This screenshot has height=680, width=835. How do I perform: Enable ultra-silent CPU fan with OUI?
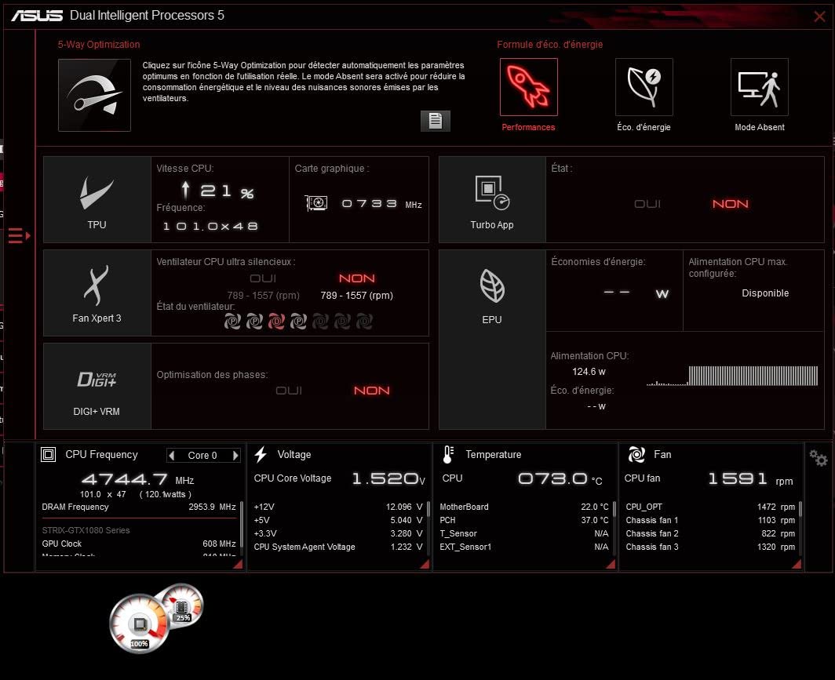click(263, 278)
